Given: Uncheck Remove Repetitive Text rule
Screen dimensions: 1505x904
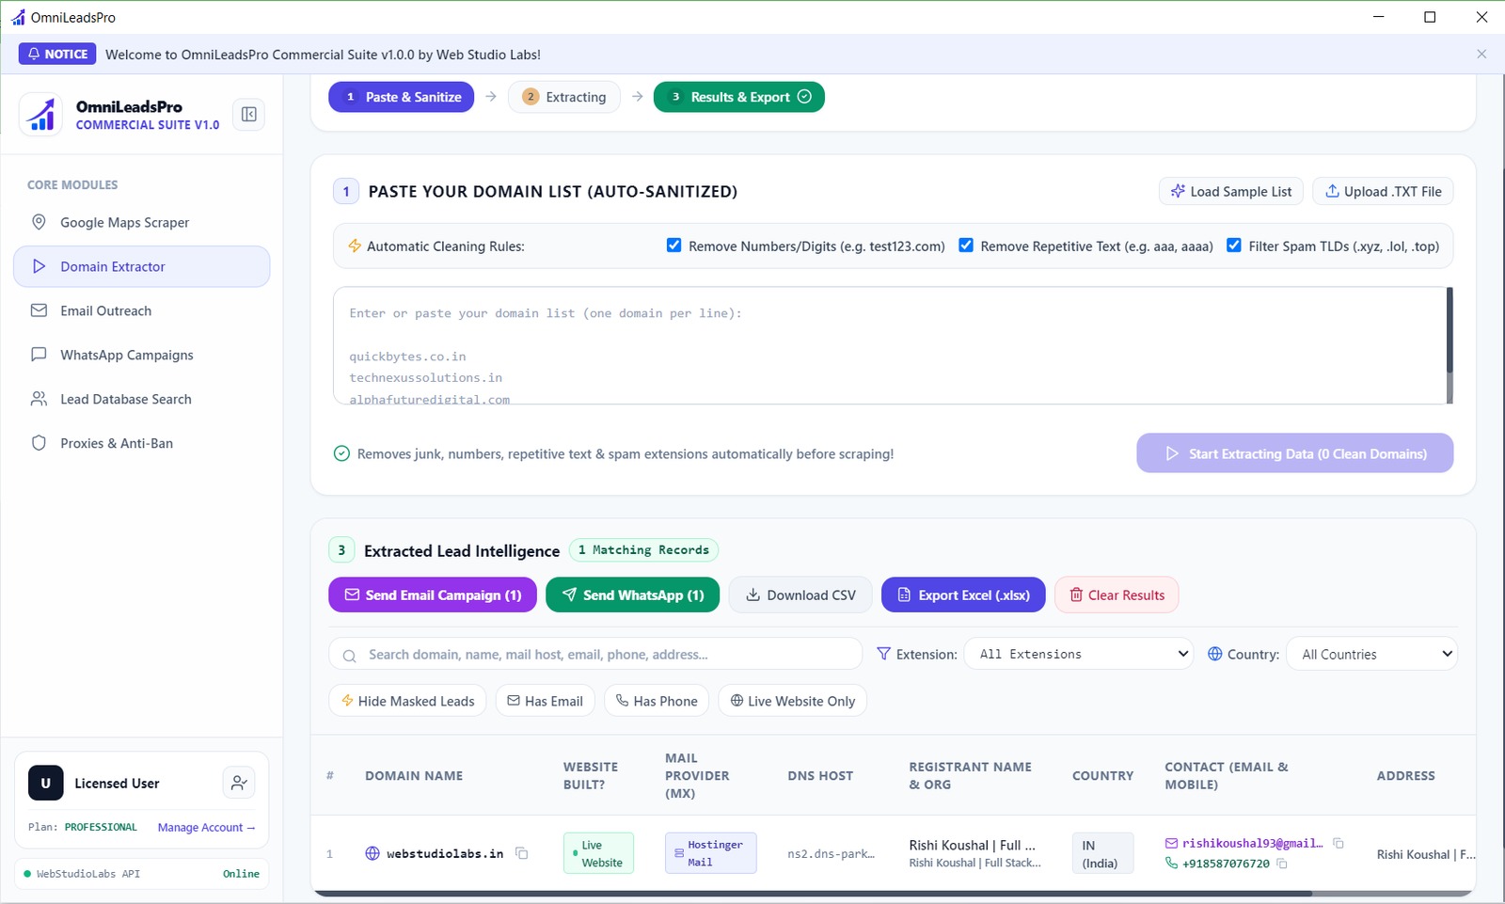Looking at the screenshot, I should tap(965, 246).
